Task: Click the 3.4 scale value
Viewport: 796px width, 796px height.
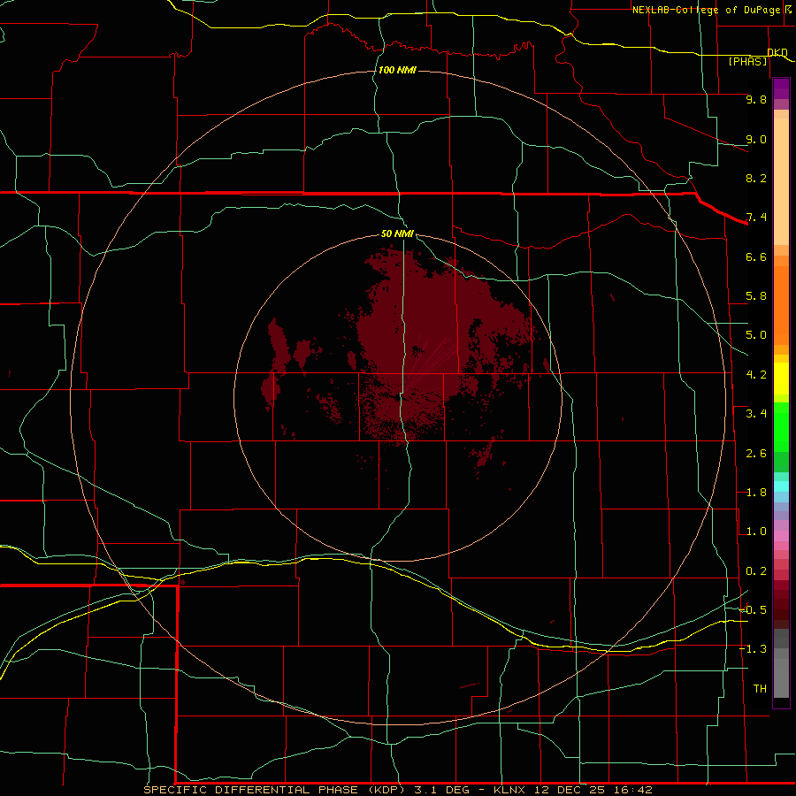Action: [756, 414]
